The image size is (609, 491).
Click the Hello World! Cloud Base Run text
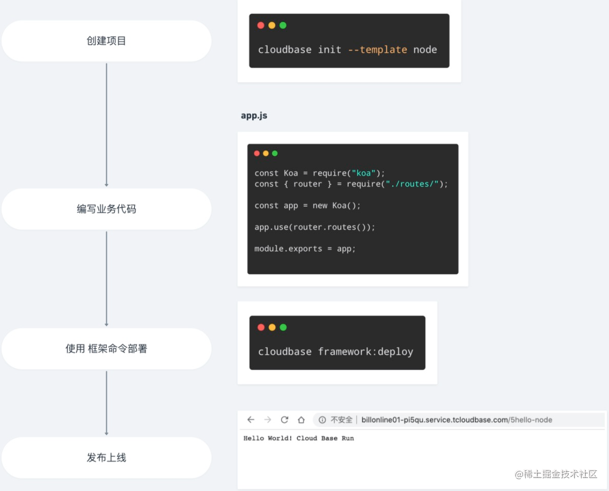coord(299,439)
